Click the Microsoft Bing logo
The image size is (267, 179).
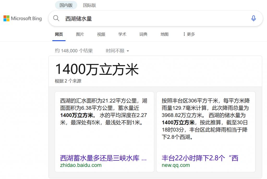[23, 18]
